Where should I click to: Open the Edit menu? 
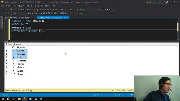[x=8, y=6]
